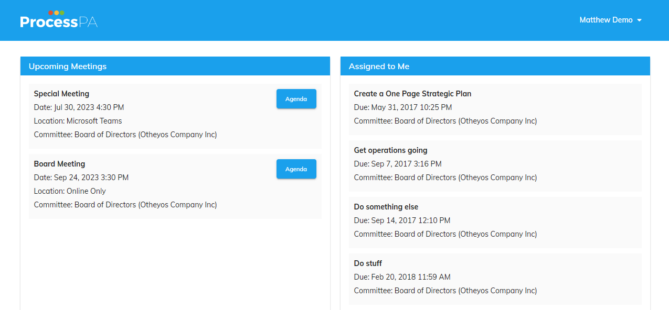Click the Upcoming Meetings panel header

tap(68, 67)
